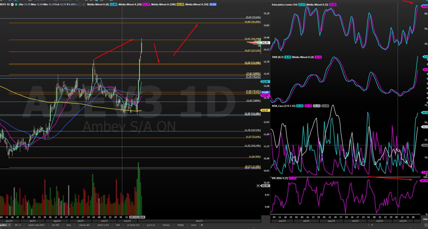Viewport: 428px width, 229px height.
Task: Select the 11,76 (127,2%) Fibonacci level
Action: click(x=253, y=131)
